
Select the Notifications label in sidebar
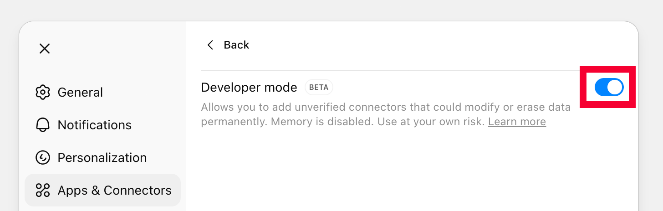pos(94,125)
